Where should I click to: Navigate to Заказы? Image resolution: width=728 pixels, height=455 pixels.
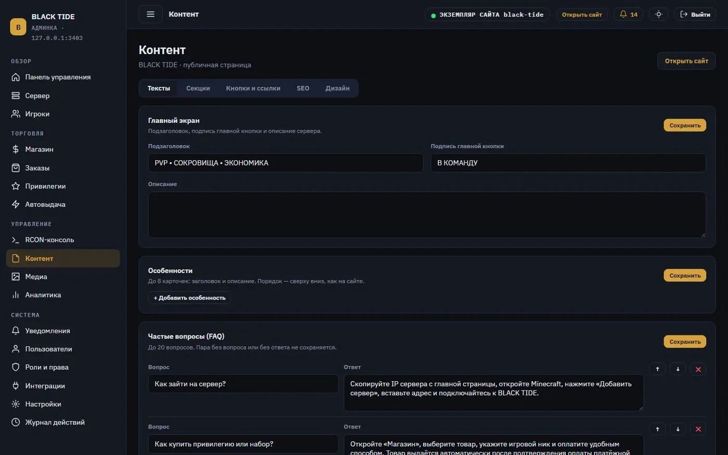[63, 168]
